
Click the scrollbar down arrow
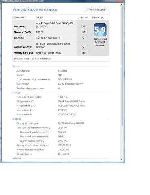click(x=122, y=160)
